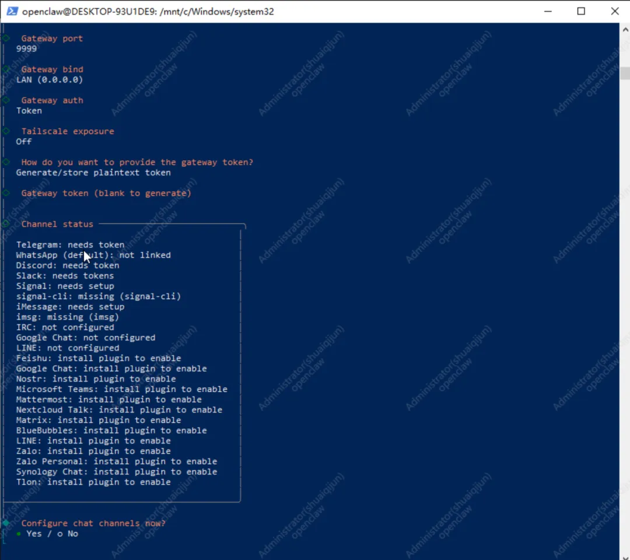Click the 'Tailscale exposure' heading
Image resolution: width=630 pixels, height=560 pixels.
point(68,131)
